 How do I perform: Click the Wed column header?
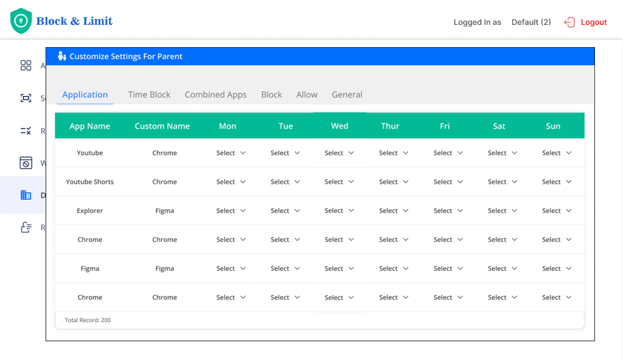click(x=340, y=126)
